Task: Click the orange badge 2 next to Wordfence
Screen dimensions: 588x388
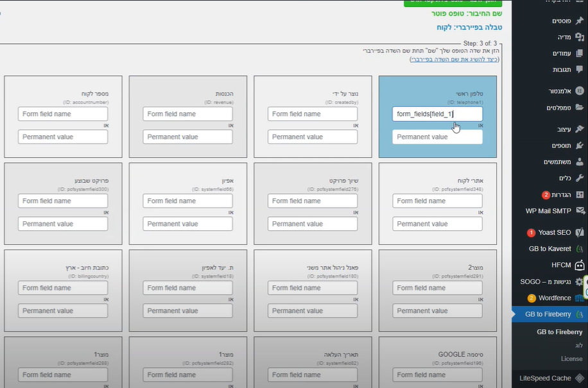Action: (x=532, y=298)
